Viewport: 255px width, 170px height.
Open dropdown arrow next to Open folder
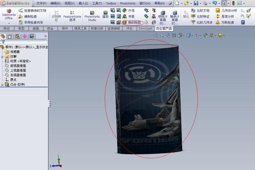point(191,3)
